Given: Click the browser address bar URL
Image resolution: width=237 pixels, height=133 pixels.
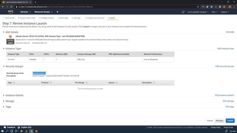Looking at the screenshot, I should pyautogui.click(x=56, y=7).
